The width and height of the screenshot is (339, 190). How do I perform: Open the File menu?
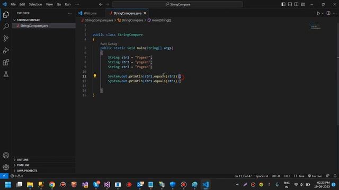click(13, 4)
